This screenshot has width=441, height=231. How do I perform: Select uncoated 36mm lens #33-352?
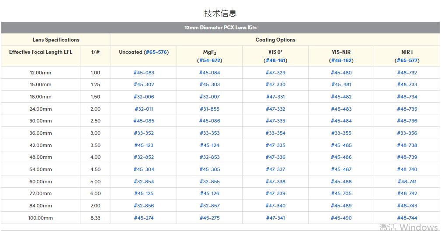(x=144, y=133)
